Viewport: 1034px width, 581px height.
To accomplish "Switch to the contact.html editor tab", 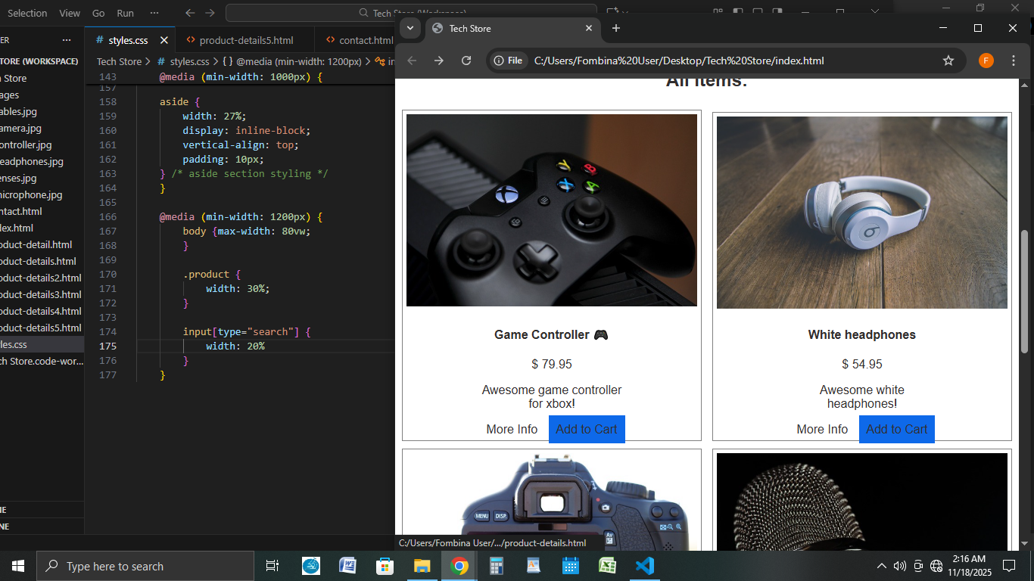I will pyautogui.click(x=359, y=40).
